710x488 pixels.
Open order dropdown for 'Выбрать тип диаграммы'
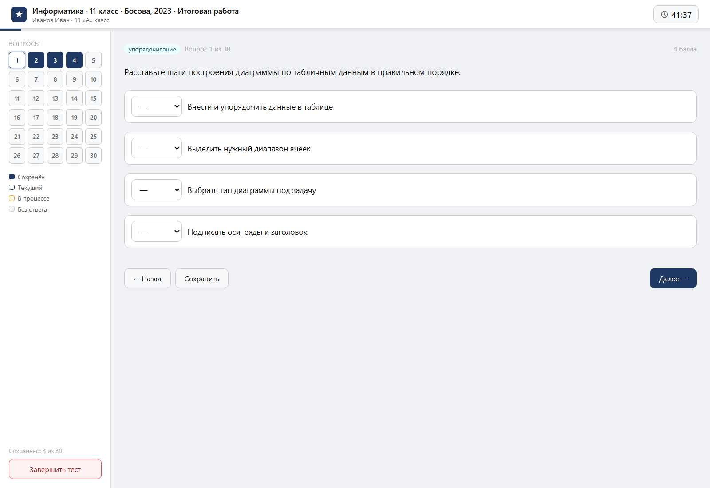tap(157, 190)
